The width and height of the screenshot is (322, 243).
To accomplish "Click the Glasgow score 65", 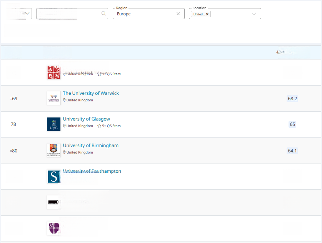I will pyautogui.click(x=292, y=124).
